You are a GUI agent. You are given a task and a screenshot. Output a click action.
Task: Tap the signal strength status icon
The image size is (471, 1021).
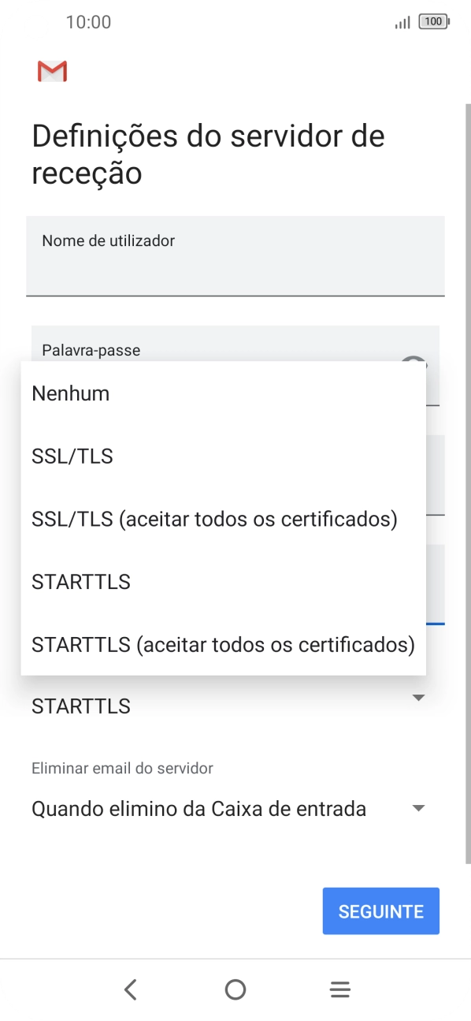pyautogui.click(x=402, y=23)
